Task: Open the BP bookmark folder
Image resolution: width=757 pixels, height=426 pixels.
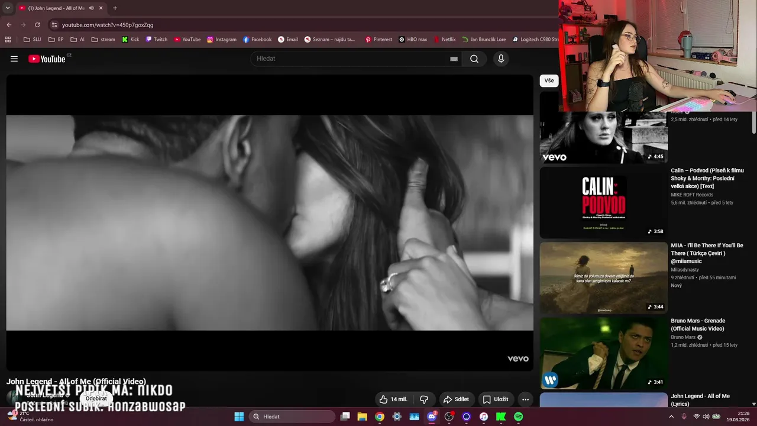Action: (56, 40)
